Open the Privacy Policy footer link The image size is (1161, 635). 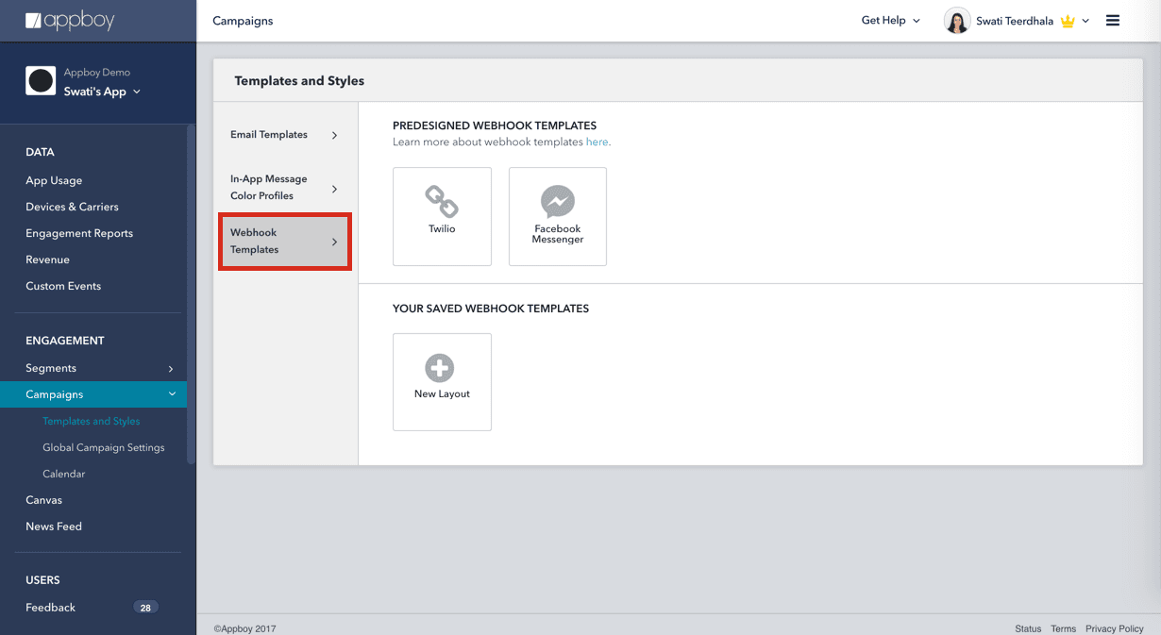tap(1114, 628)
